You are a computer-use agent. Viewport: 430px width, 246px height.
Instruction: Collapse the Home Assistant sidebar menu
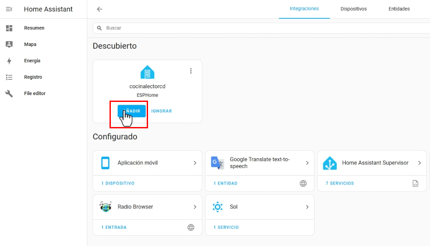(9, 9)
